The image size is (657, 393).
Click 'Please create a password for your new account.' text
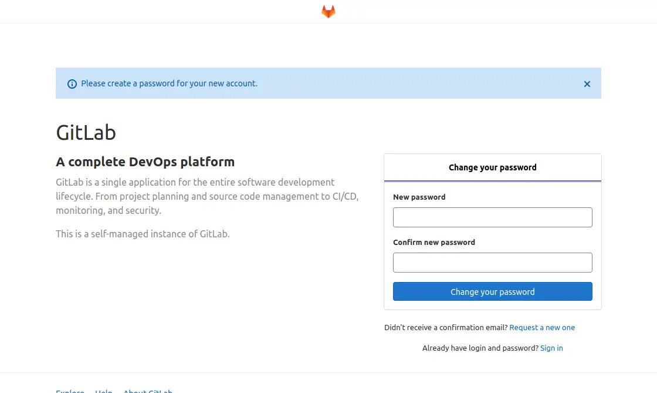pos(170,83)
